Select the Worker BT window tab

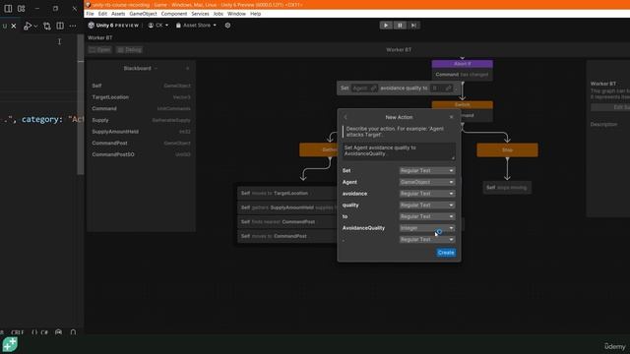click(x=100, y=37)
